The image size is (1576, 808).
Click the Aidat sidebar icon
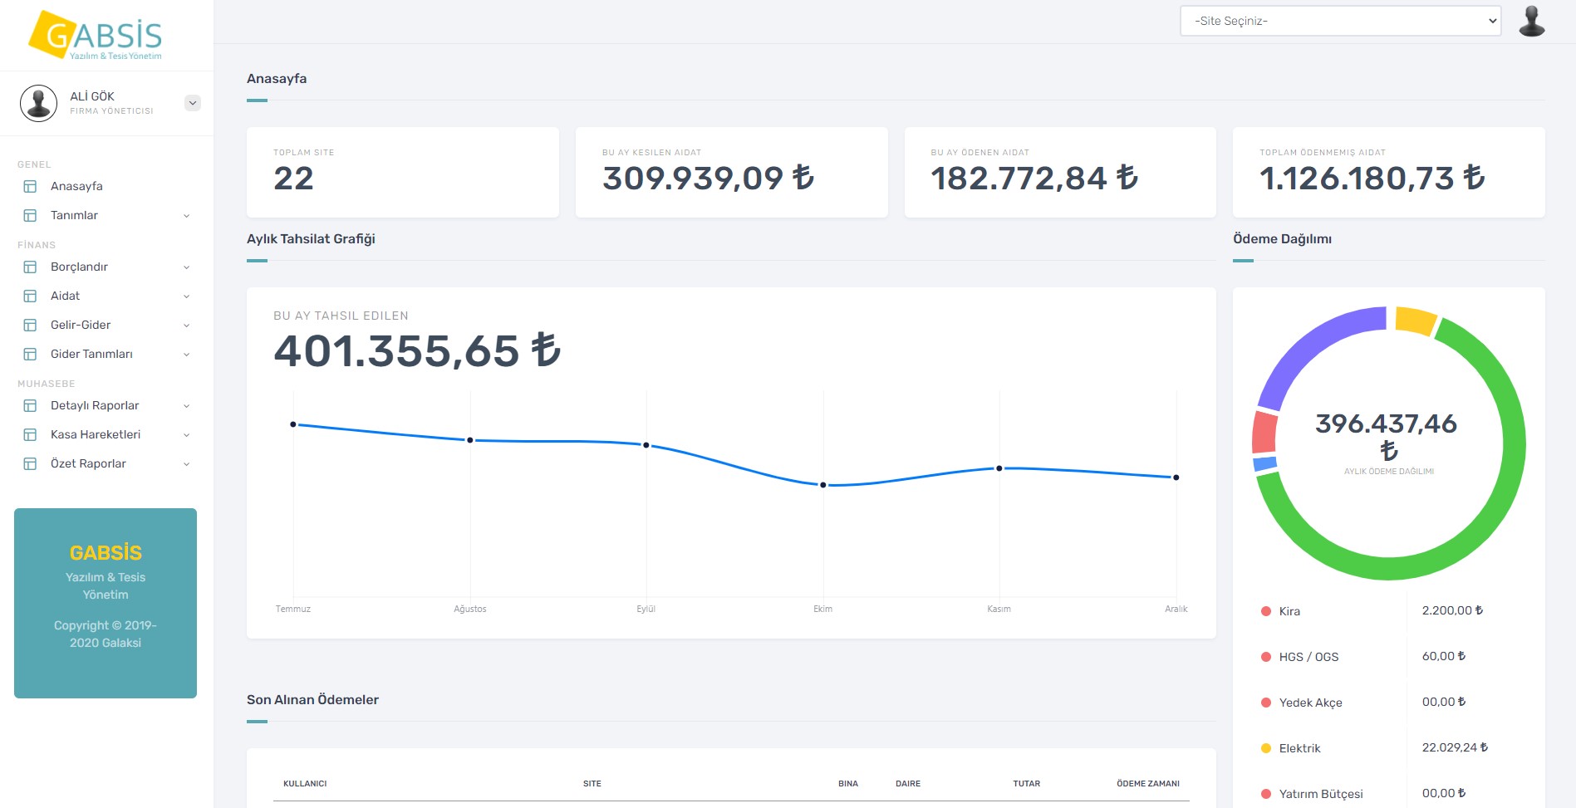30,296
